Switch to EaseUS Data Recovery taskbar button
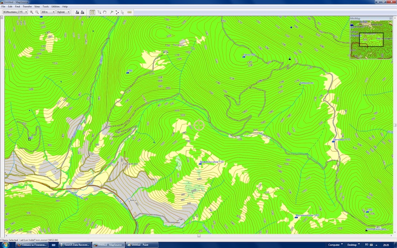The width and height of the screenshot is (397, 248). (x=75, y=245)
